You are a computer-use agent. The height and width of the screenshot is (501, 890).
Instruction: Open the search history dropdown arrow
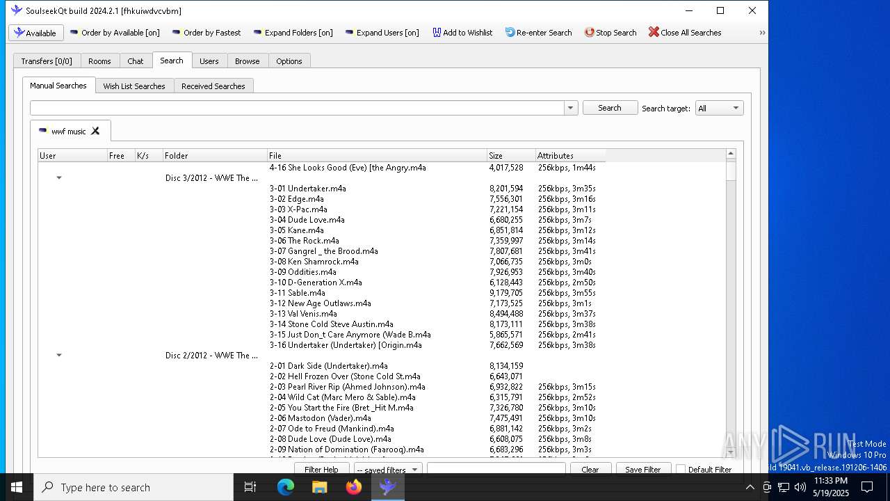click(x=571, y=108)
